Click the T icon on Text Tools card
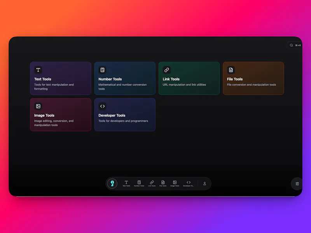Image resolution: width=311 pixels, height=233 pixels. (x=38, y=70)
